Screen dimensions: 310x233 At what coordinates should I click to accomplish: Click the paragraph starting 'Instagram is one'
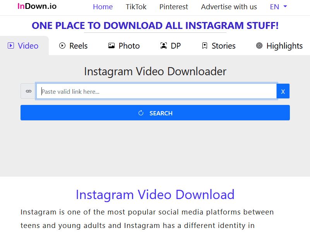click(147, 219)
